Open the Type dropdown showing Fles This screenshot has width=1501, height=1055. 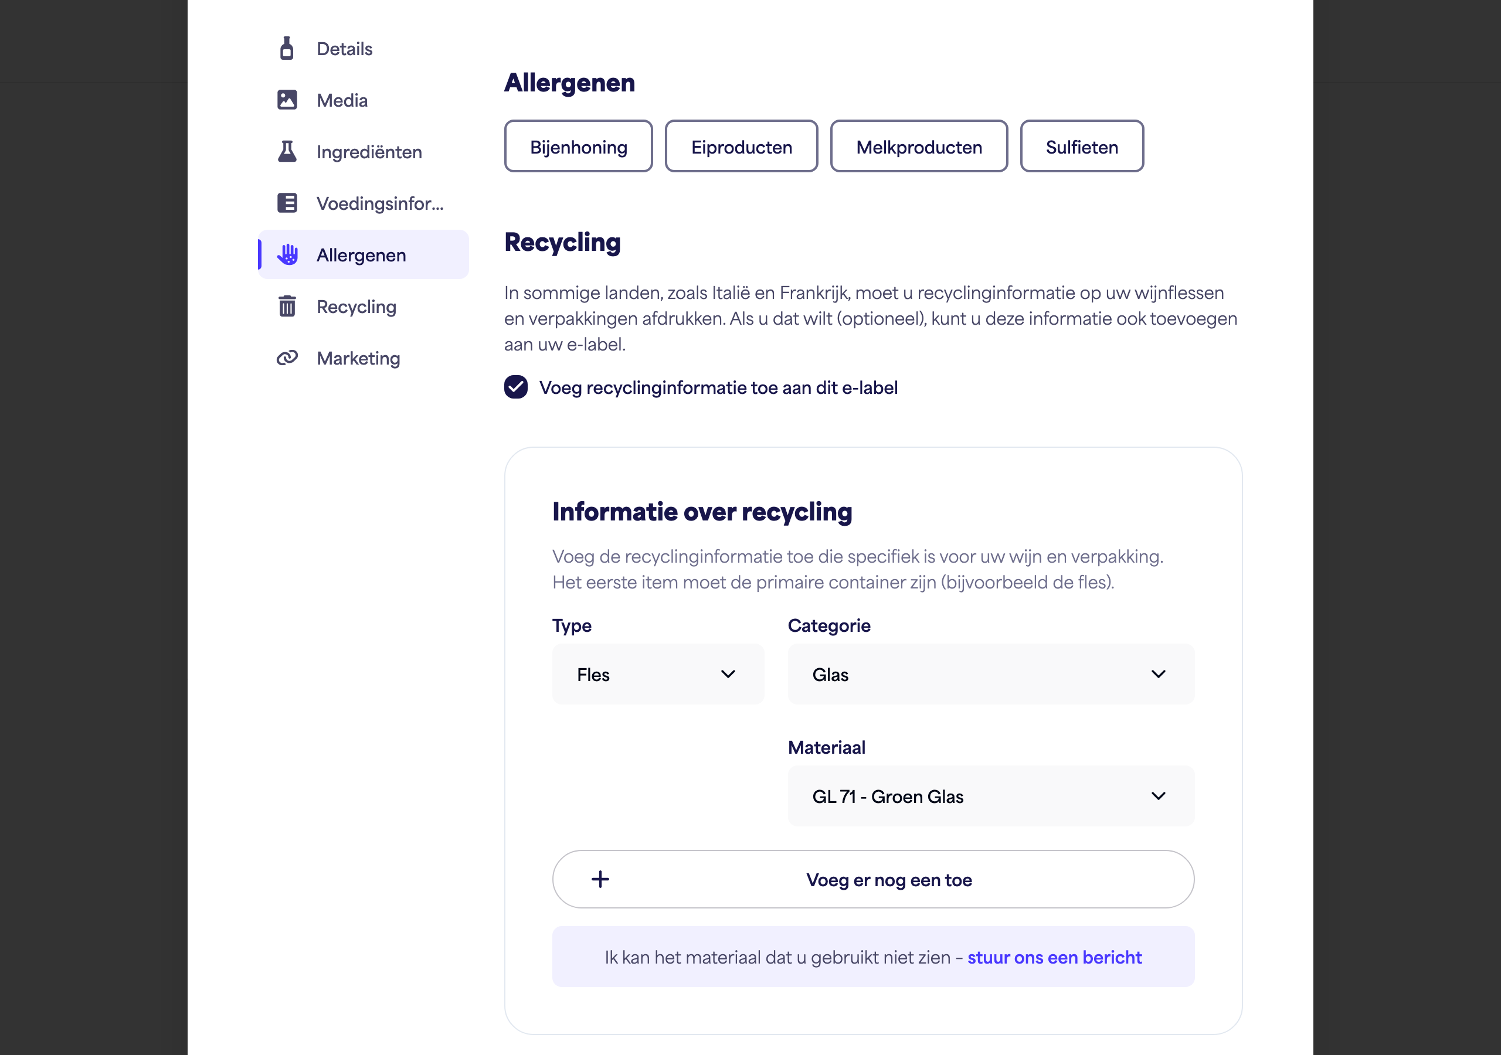[x=658, y=674]
